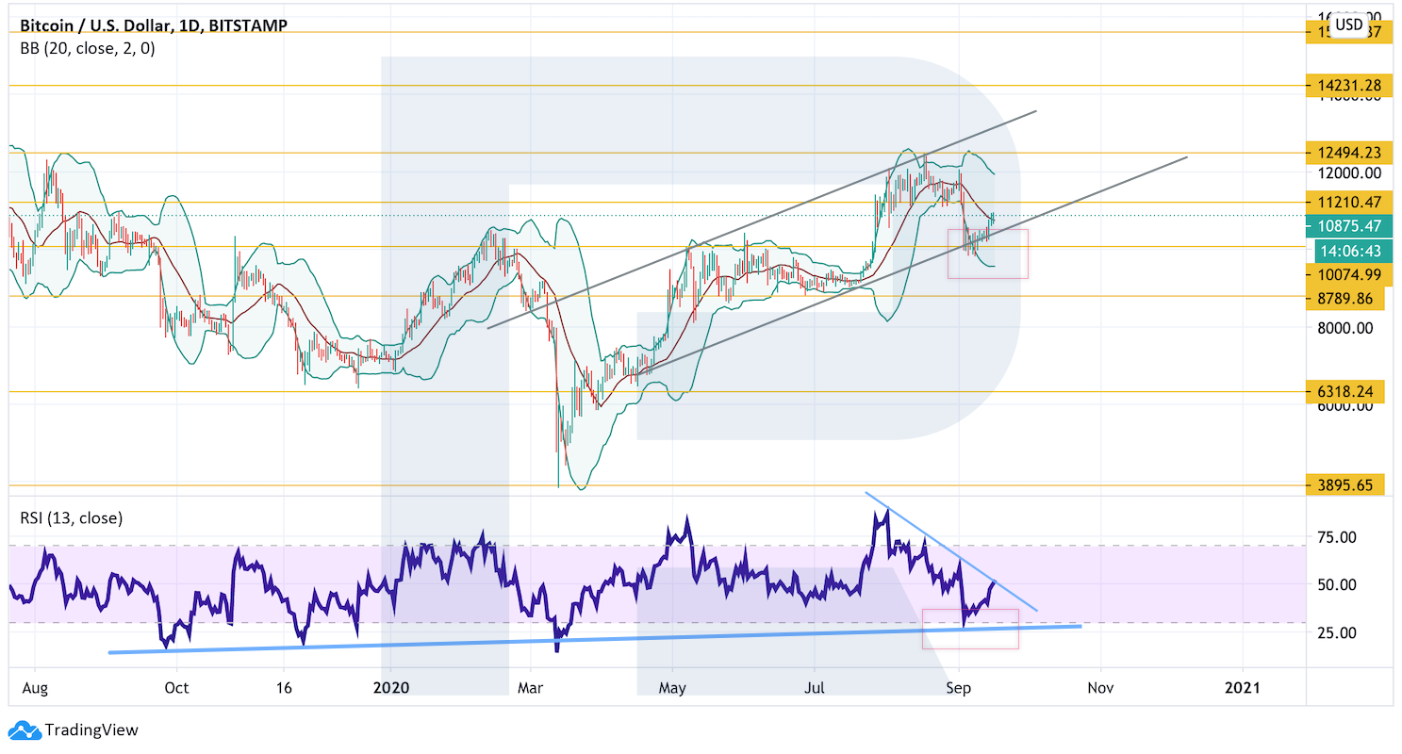
Task: Select the BB (20, close, 2, 0) indicator label
Action: [x=88, y=49]
